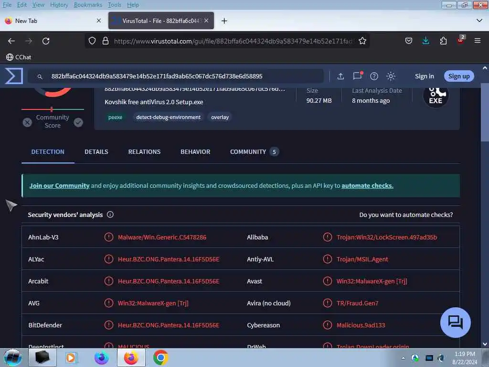Click the browser back arrow
Screen dimensions: 489x367
coord(11,41)
